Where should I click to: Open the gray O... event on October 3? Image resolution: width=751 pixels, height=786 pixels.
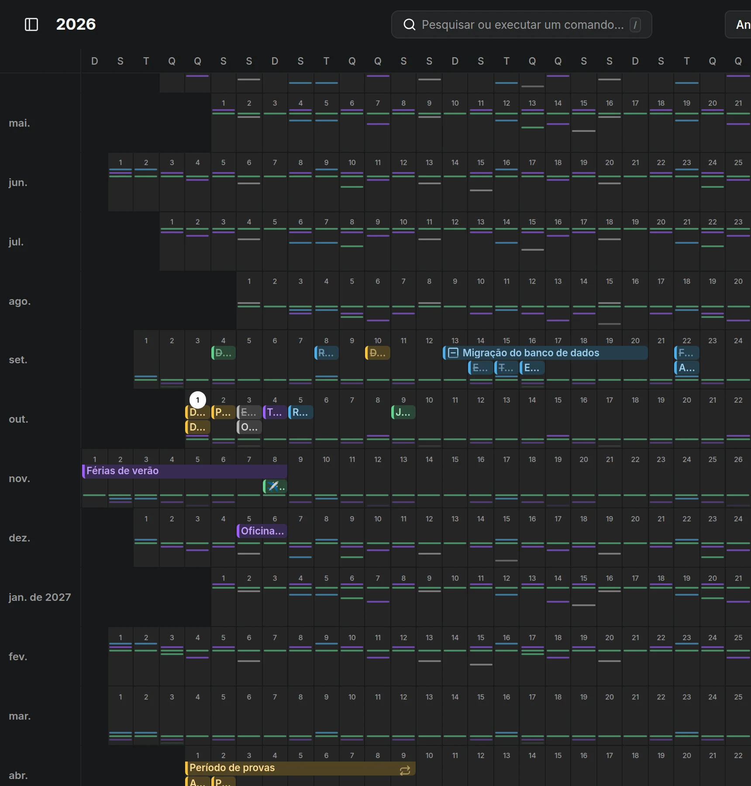tap(249, 427)
